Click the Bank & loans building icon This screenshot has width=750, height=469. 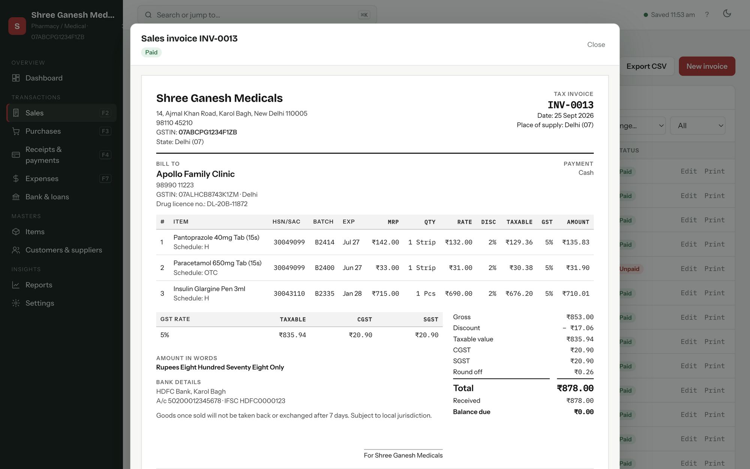point(16,197)
